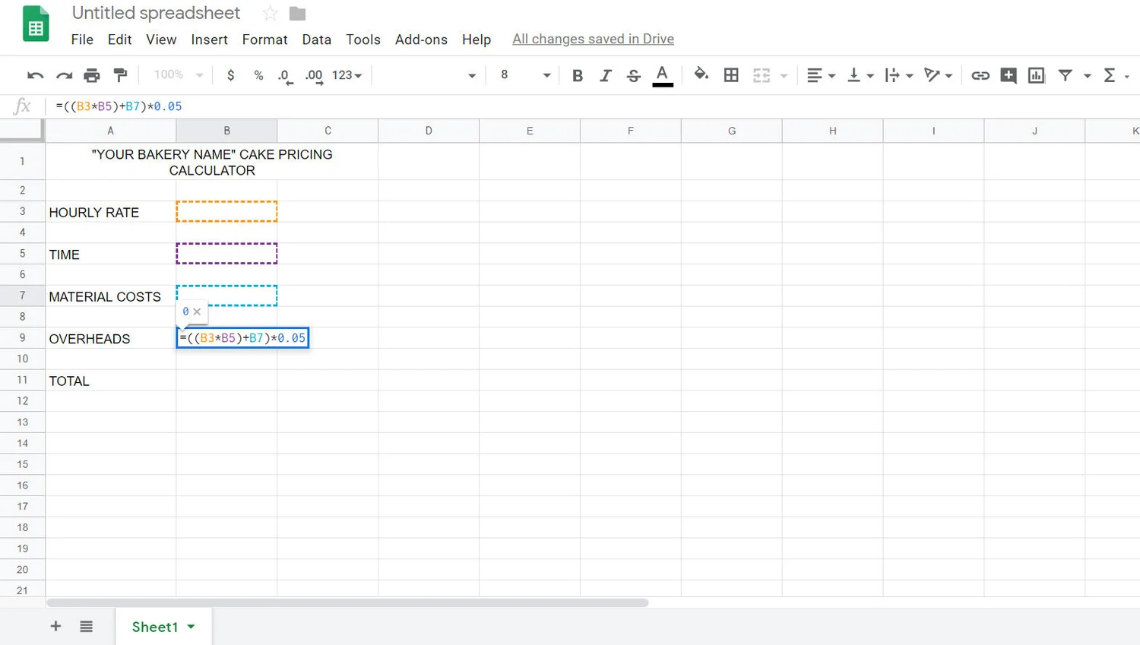Toggle italic formatting
Screen dimensions: 1140x645
click(x=606, y=75)
